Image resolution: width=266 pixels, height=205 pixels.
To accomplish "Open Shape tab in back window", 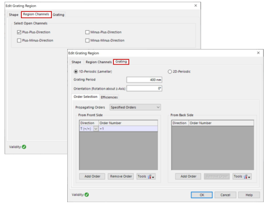I will click(x=14, y=15).
